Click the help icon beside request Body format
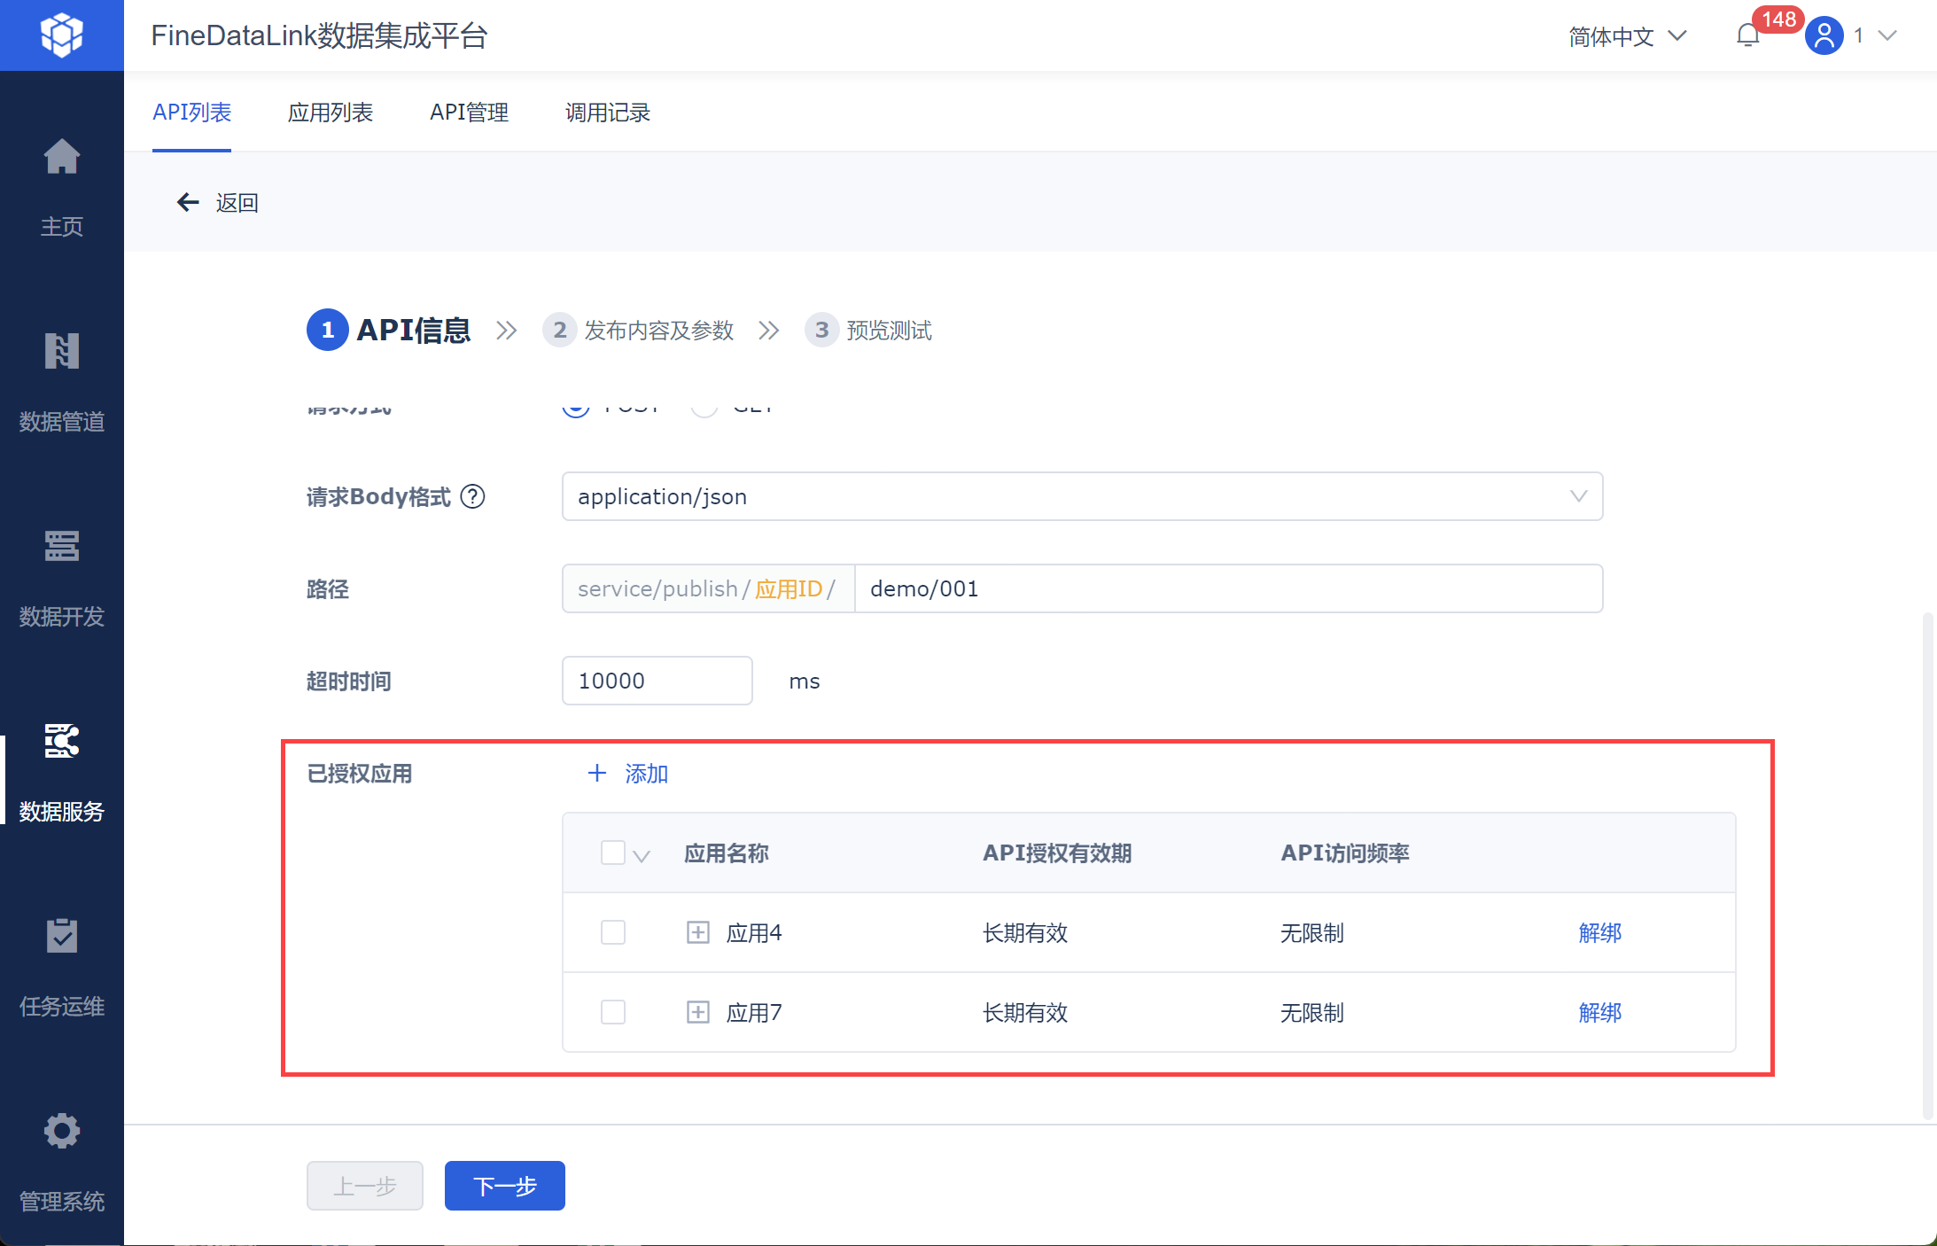The height and width of the screenshot is (1246, 1937). (473, 496)
